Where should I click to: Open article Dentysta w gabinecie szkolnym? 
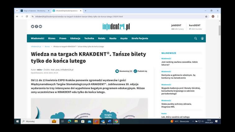click(178, 77)
